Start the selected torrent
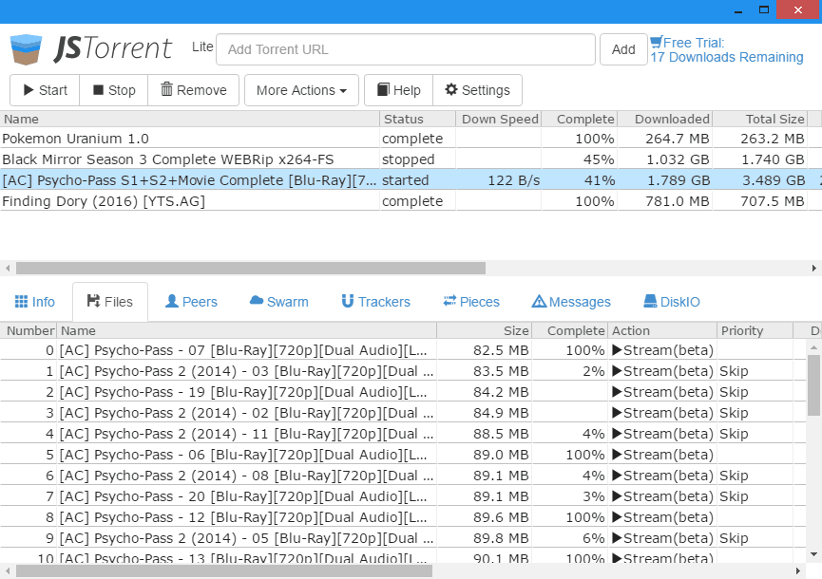Viewport: 822px width, 579px height. click(x=45, y=90)
